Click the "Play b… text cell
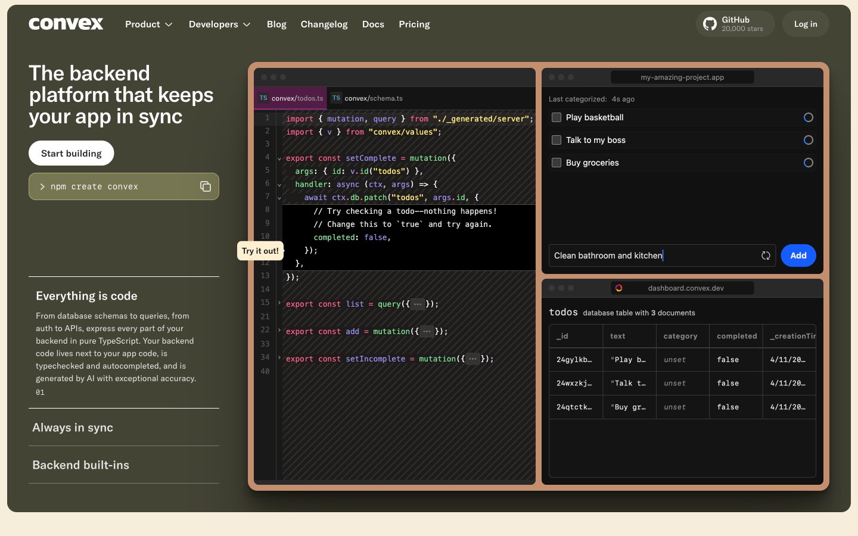858x536 pixels. [x=629, y=360]
